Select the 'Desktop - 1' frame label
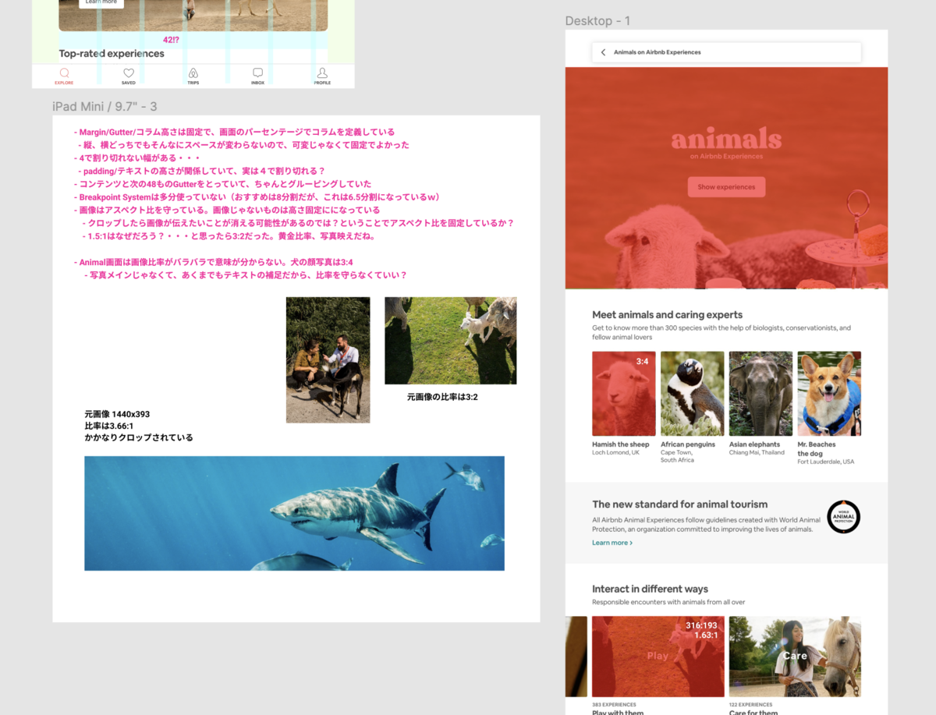 (597, 20)
